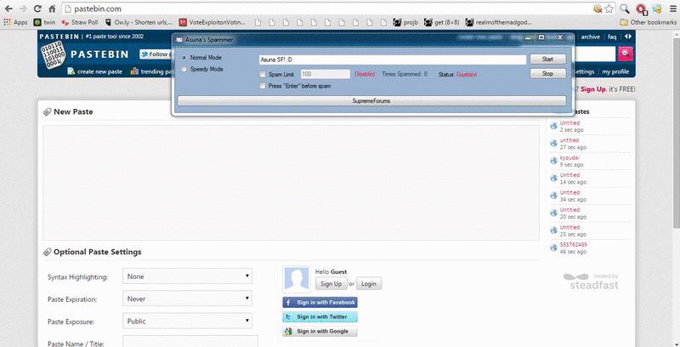Screen dimensions: 680x347
Task: Open the VoteExploitonVotin bookmark
Action: [212, 22]
